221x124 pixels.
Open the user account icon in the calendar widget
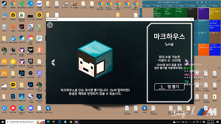(206, 2)
